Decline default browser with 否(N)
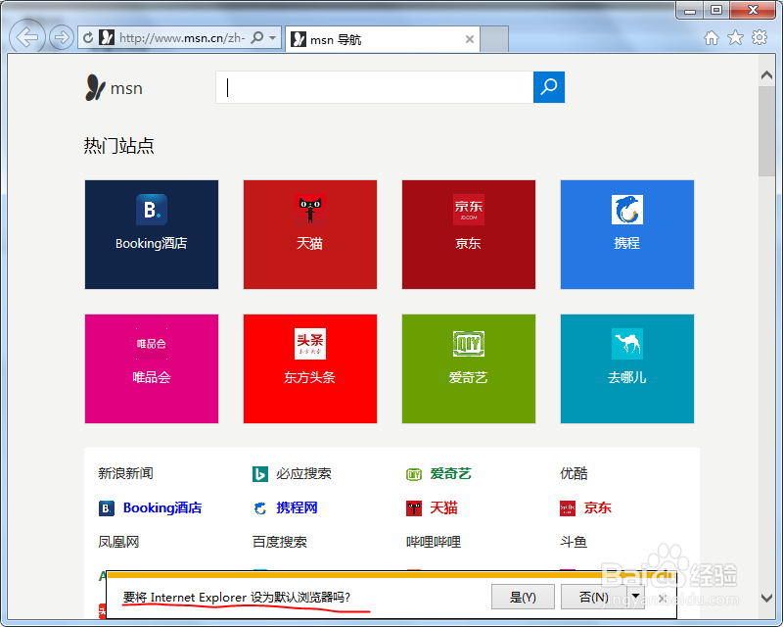 click(x=594, y=597)
